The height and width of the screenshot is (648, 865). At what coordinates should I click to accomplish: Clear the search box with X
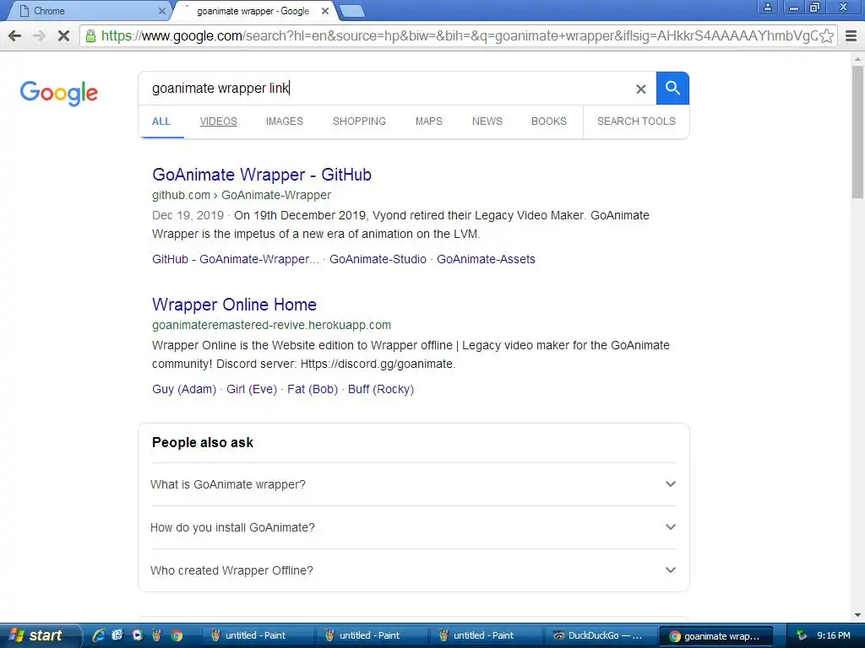click(x=640, y=89)
